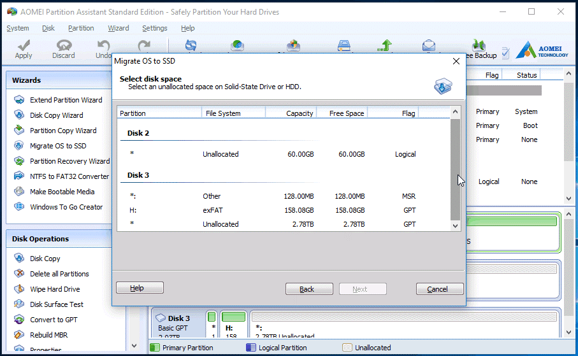Select Disk 2 unallocated 60.00GB row
This screenshot has height=356, width=578.
[284, 154]
